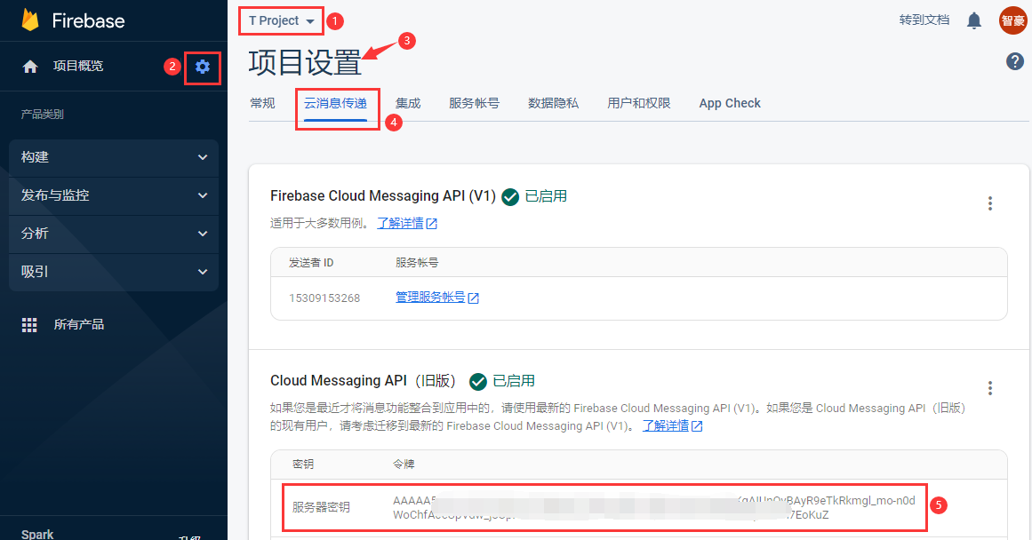Click the green check icon beside 旧版 已启用

pyautogui.click(x=478, y=382)
